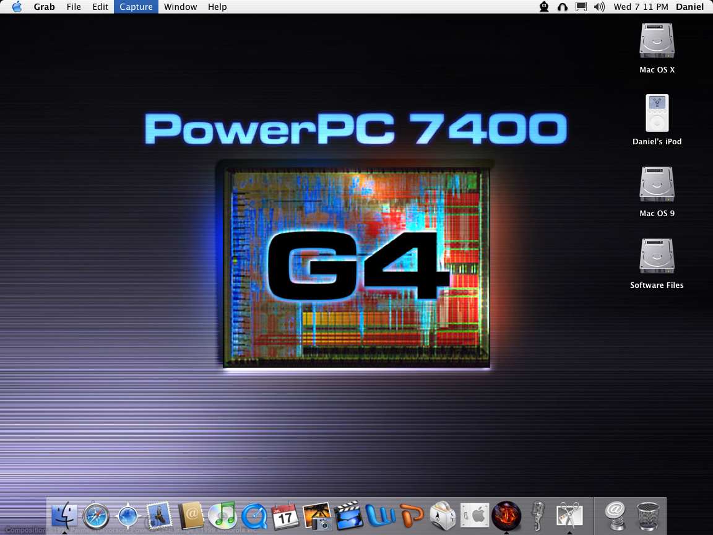Open the microphone app in Dock
The width and height of the screenshot is (713, 535).
538,516
